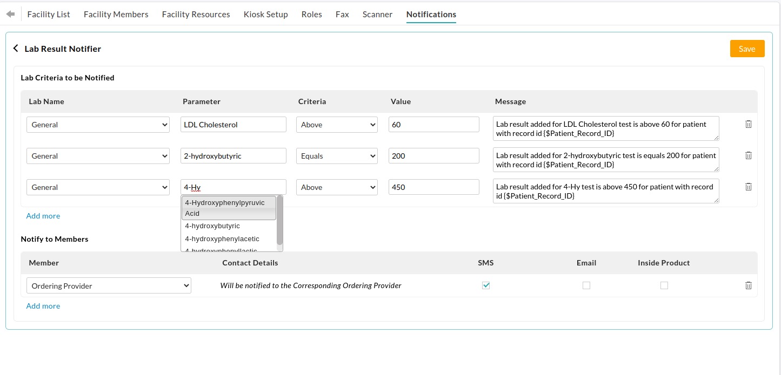781x375 pixels.
Task: Click Add more under Notify to Members
Action: pyautogui.click(x=43, y=306)
